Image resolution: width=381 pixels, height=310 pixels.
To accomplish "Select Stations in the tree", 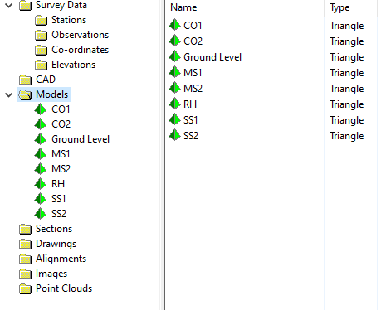I will (x=69, y=20).
